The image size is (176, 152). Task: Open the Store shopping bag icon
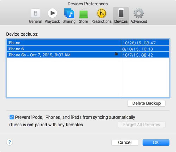(83, 14)
